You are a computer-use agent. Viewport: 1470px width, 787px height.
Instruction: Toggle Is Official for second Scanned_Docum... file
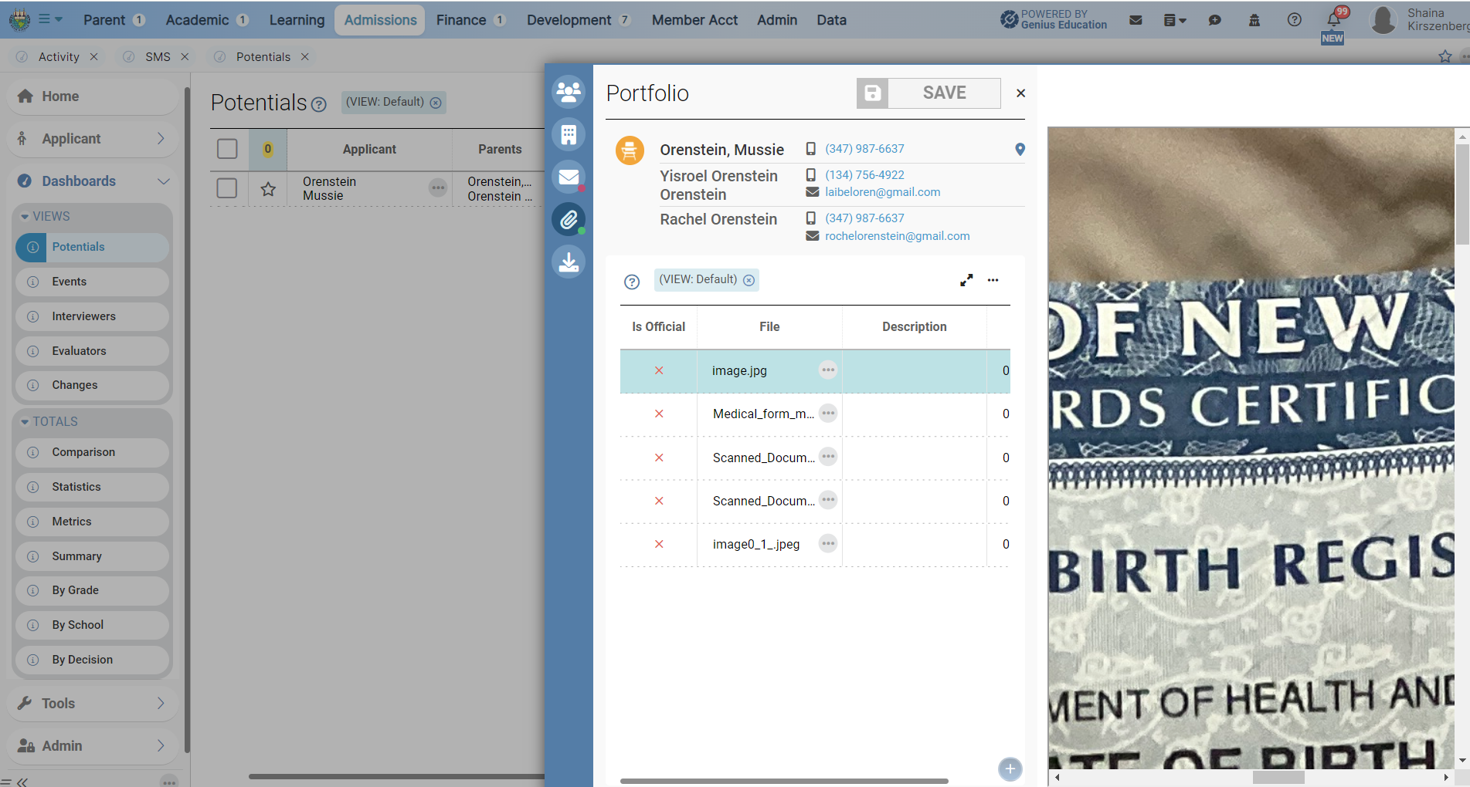point(659,501)
